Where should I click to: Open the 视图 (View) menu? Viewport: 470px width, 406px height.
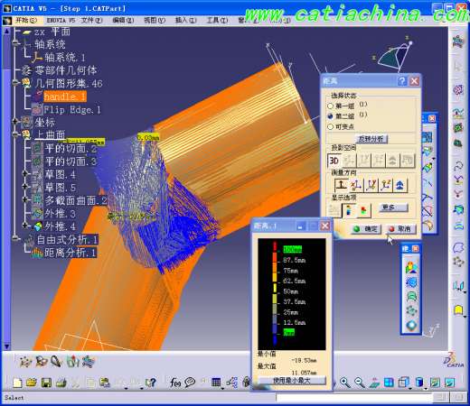155,20
